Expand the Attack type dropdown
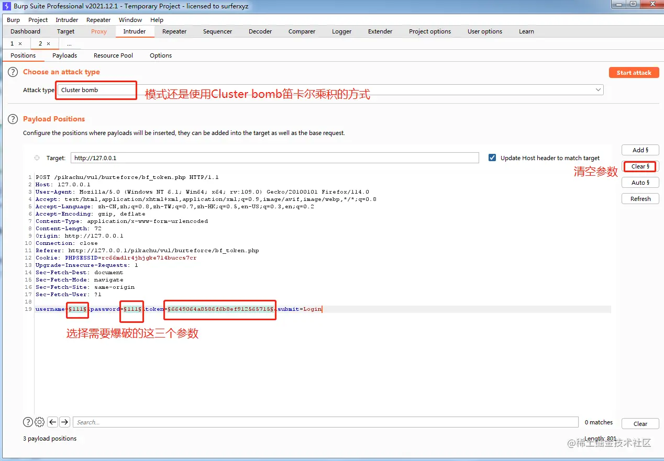Image resolution: width=664 pixels, height=461 pixels. [598, 90]
